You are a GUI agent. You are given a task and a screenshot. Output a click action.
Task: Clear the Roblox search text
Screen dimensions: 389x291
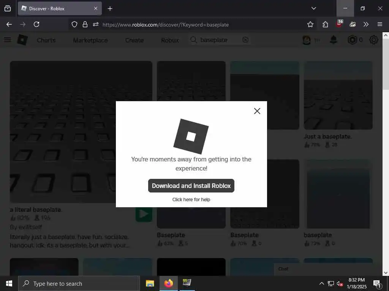(x=245, y=40)
